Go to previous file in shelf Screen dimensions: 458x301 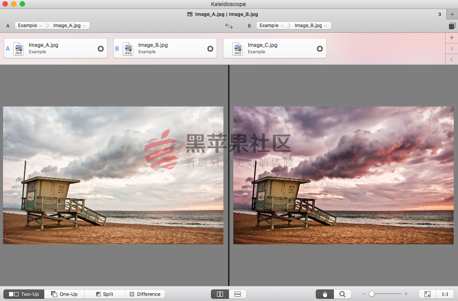pyautogui.click(x=452, y=59)
